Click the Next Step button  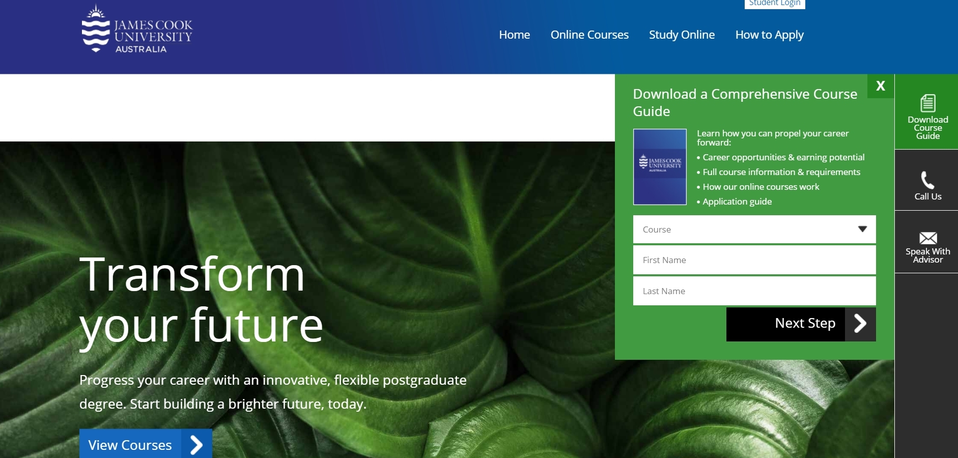[801, 324]
